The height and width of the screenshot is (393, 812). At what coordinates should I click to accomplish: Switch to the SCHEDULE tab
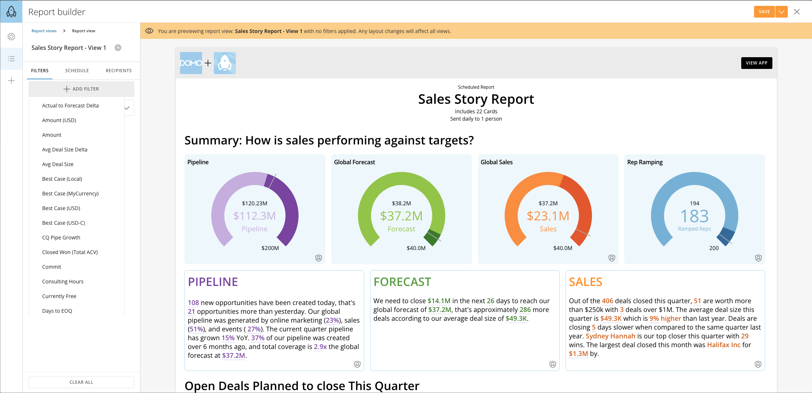click(x=77, y=70)
